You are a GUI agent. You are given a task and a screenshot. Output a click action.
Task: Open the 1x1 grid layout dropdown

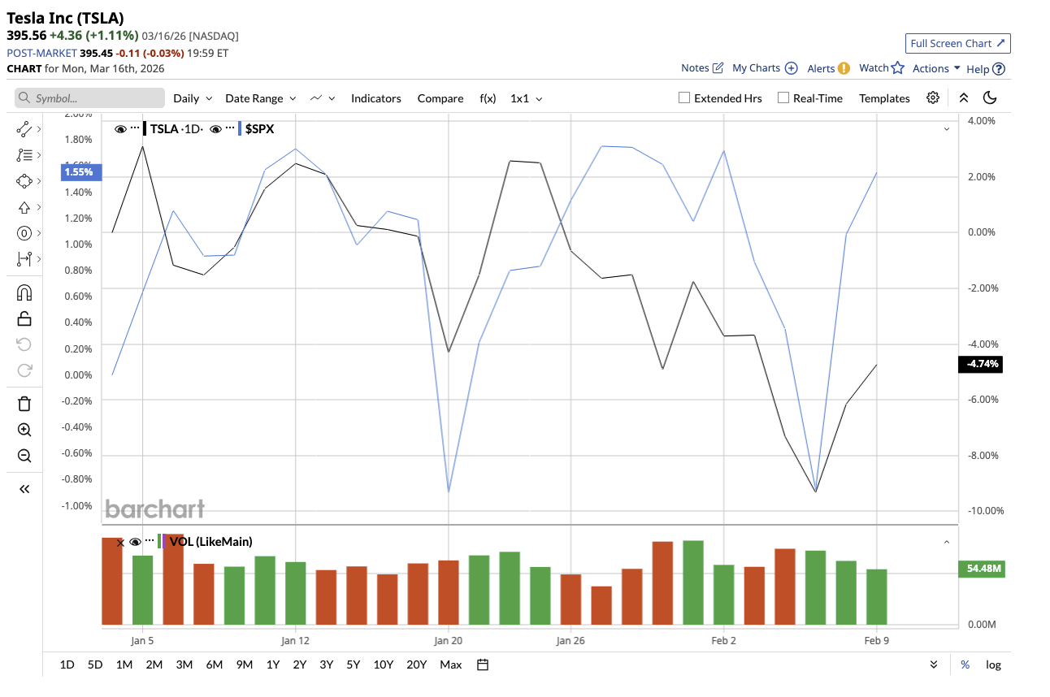click(527, 98)
